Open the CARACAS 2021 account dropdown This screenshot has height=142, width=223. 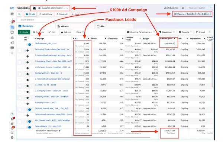pyautogui.click(x=50, y=8)
